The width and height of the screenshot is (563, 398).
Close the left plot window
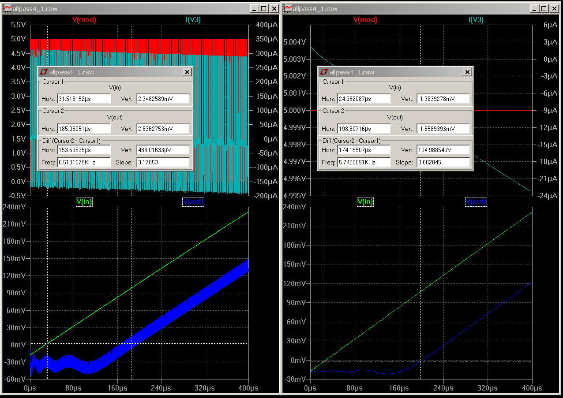click(274, 8)
